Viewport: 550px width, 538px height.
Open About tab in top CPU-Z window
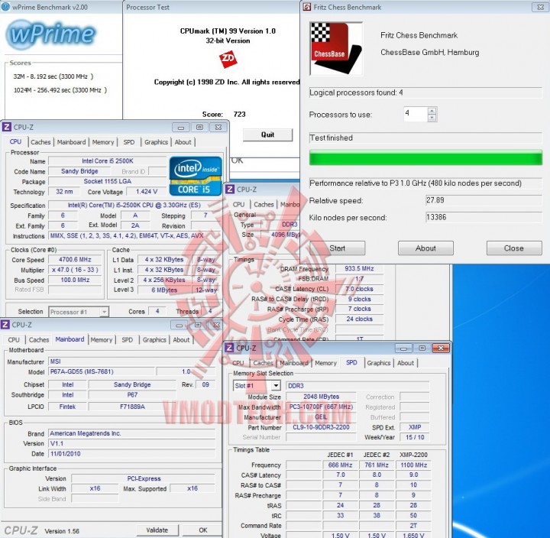pyautogui.click(x=183, y=142)
